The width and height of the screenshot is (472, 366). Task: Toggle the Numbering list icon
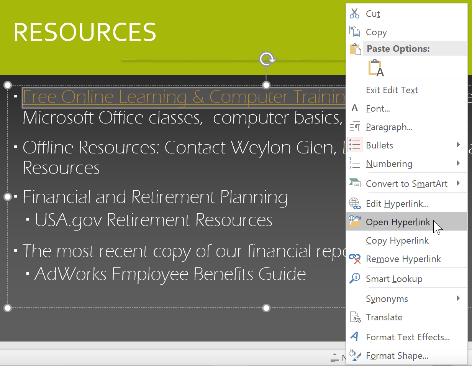click(x=355, y=164)
